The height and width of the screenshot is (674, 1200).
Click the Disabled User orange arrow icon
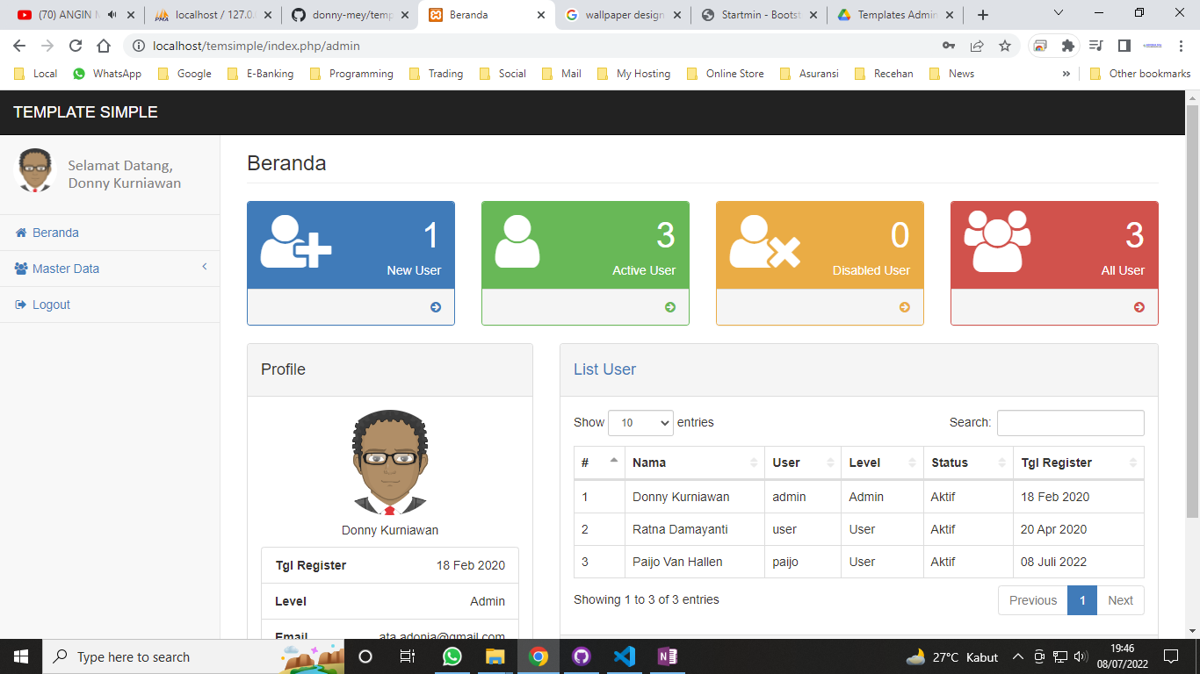pyautogui.click(x=905, y=307)
